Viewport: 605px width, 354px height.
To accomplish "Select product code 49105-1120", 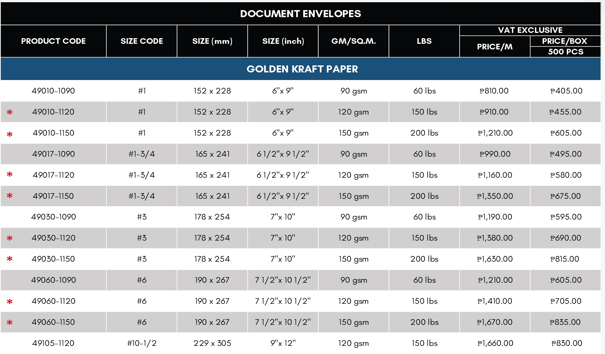I will point(53,343).
